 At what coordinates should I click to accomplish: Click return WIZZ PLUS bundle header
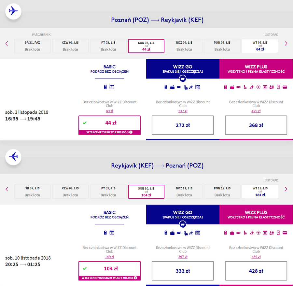pos(256,214)
